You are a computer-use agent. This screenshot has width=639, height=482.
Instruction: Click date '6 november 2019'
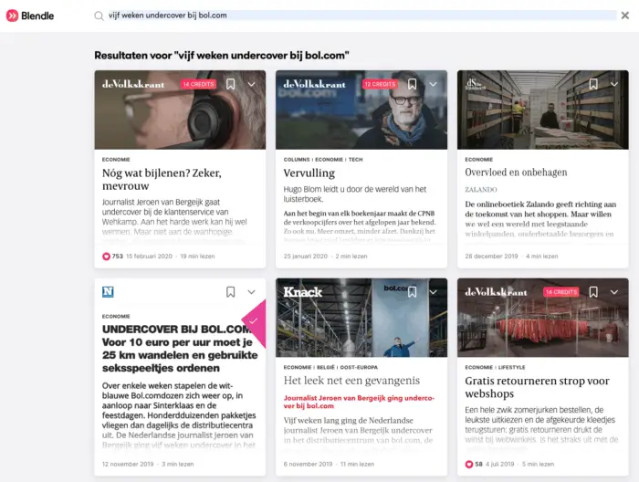[x=309, y=464]
